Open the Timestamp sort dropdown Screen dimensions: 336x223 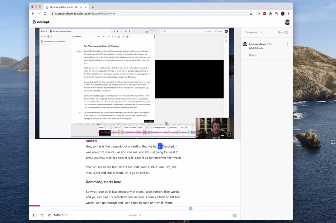(x=253, y=32)
